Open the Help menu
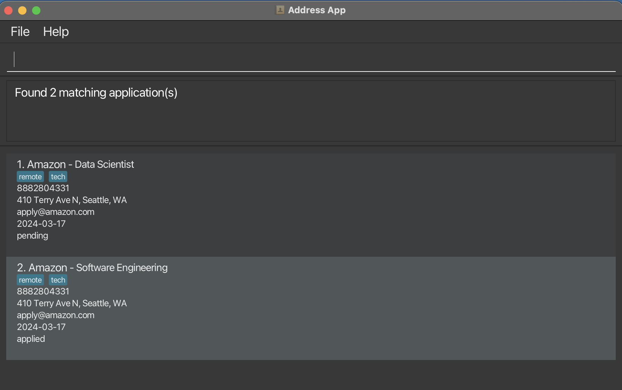Image resolution: width=622 pixels, height=390 pixels. (56, 32)
